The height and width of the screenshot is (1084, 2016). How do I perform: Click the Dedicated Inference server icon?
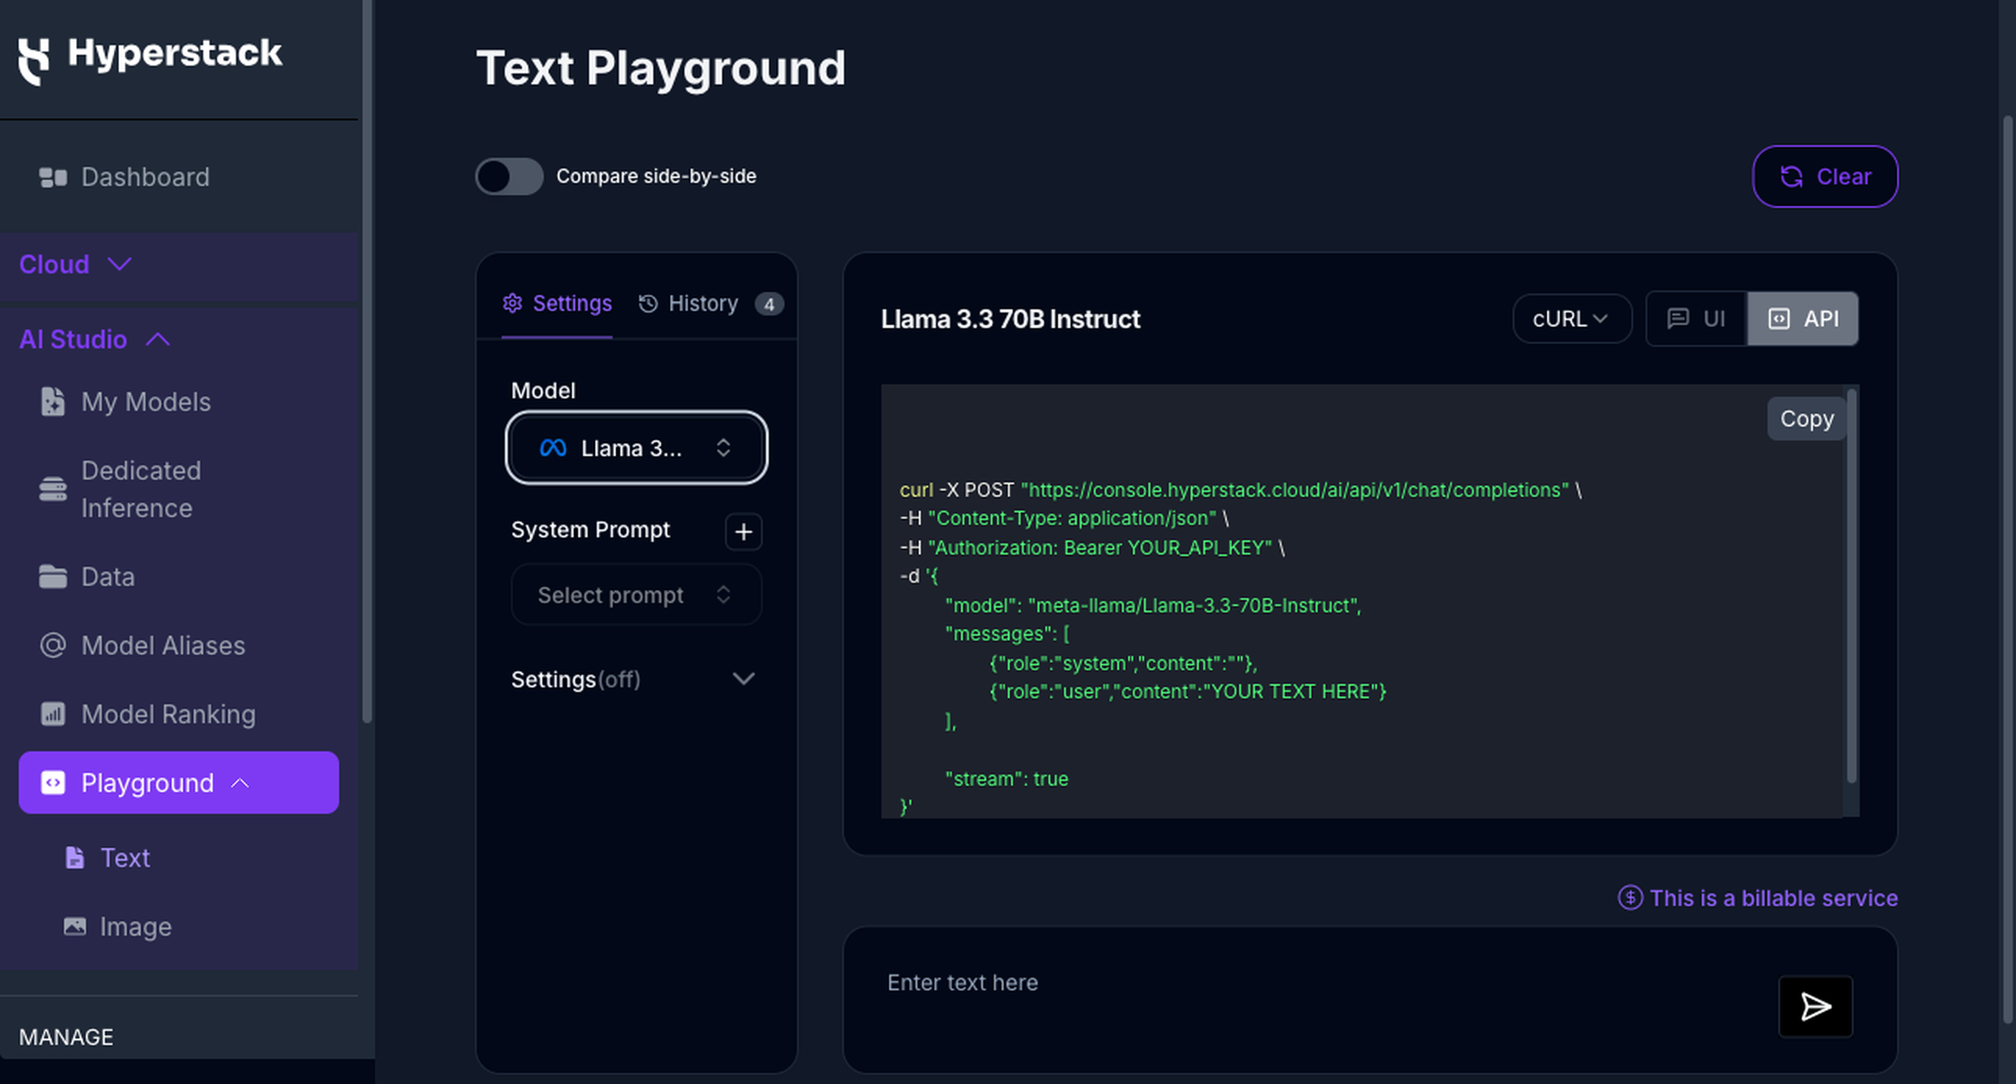[x=53, y=489]
